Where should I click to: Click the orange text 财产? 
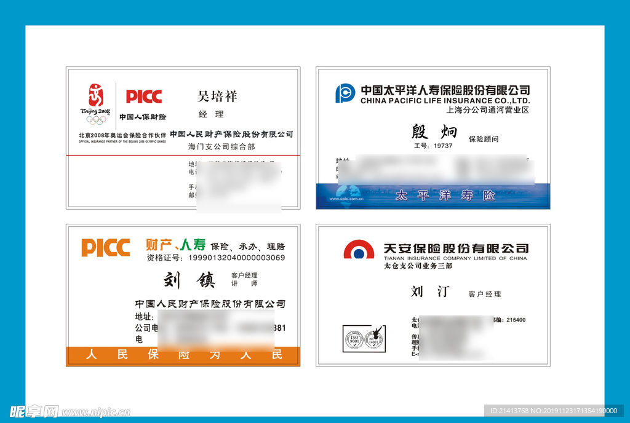coord(159,245)
